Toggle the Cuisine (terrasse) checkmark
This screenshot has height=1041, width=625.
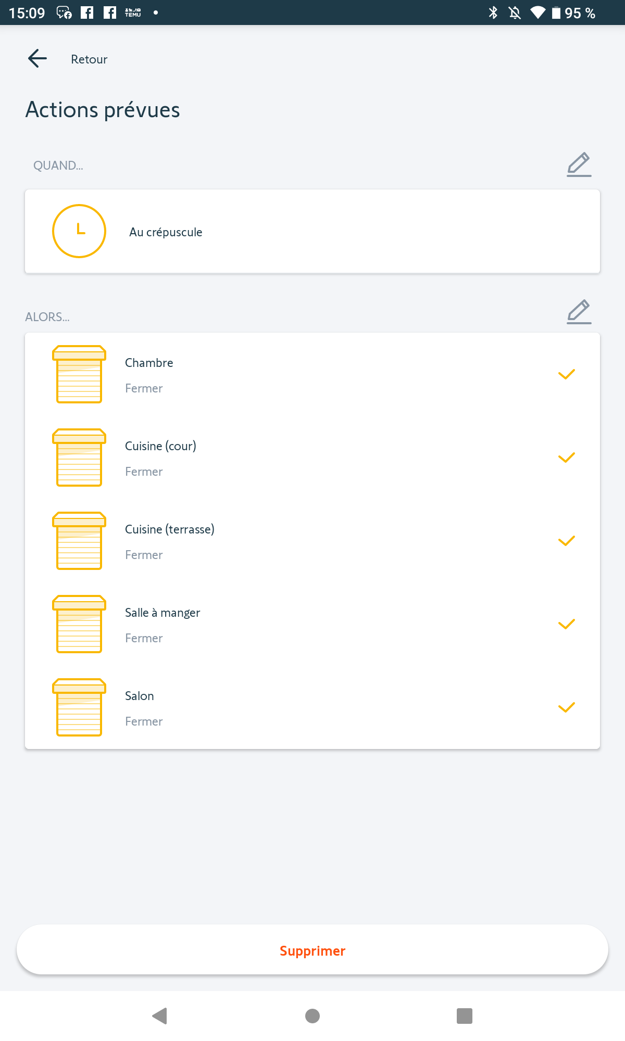pyautogui.click(x=566, y=541)
